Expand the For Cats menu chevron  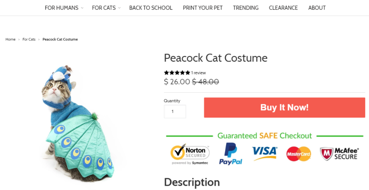119,8
